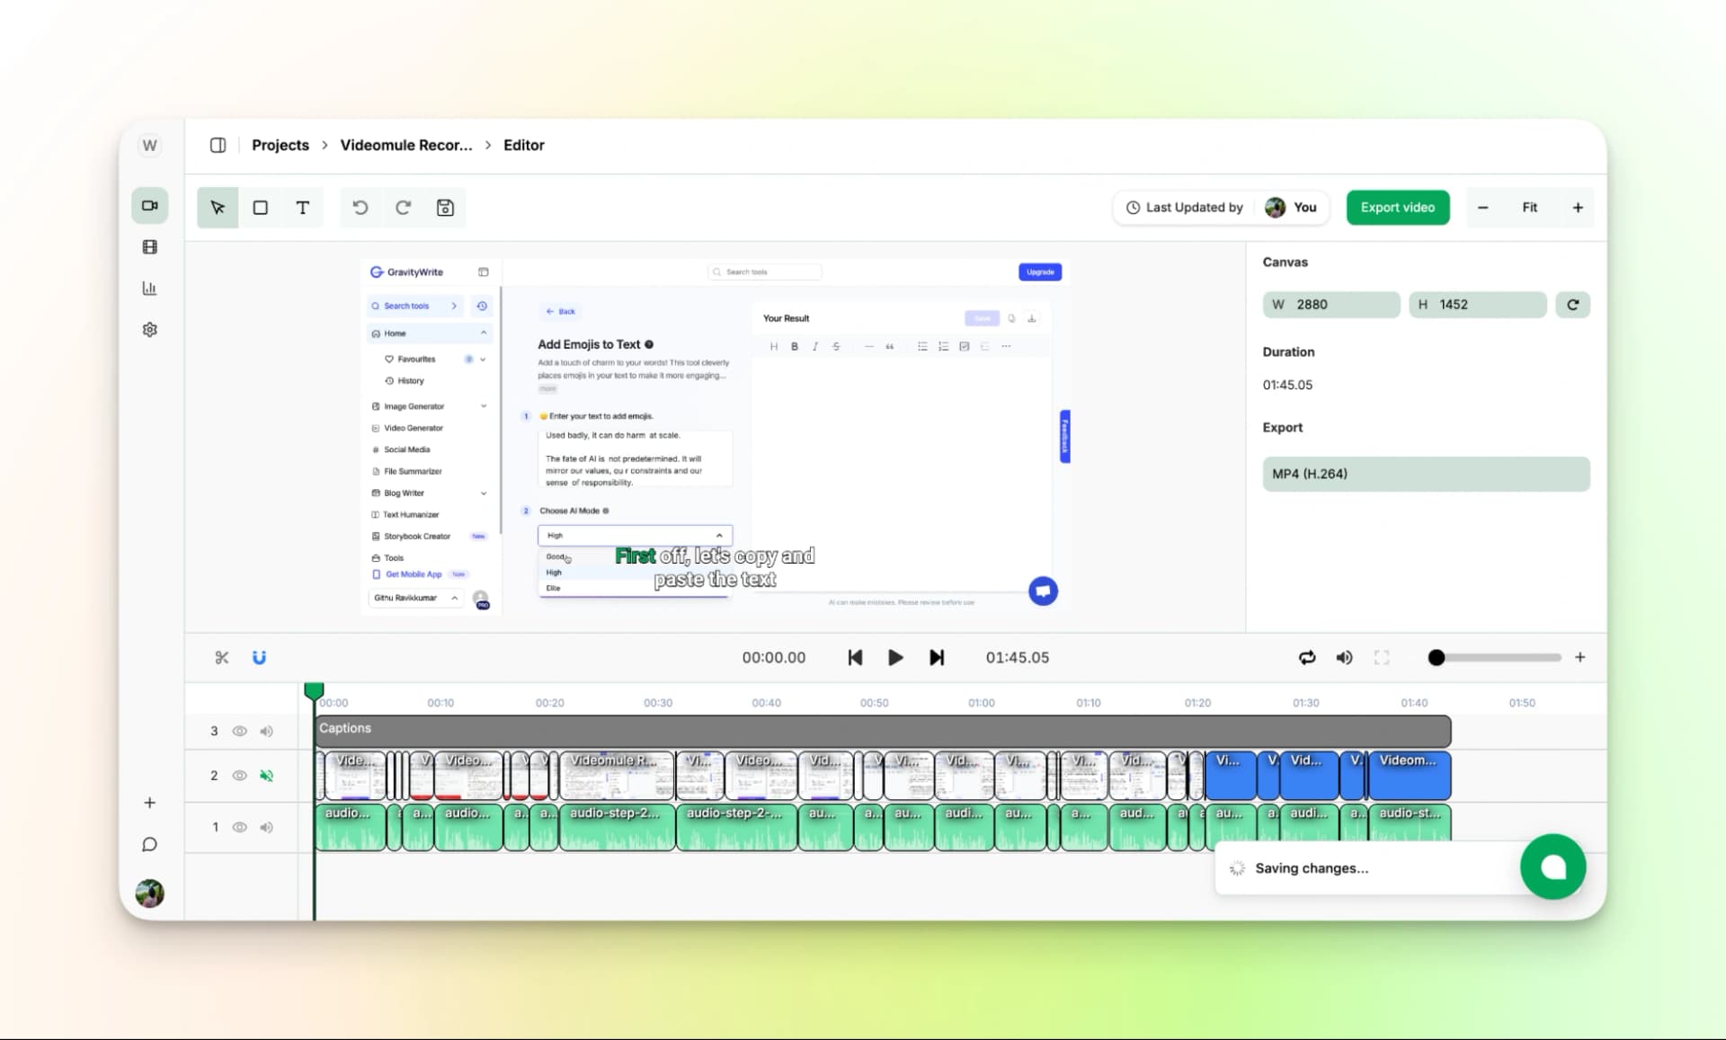The image size is (1726, 1040).
Task: Unmute track 2 audio
Action: (266, 775)
